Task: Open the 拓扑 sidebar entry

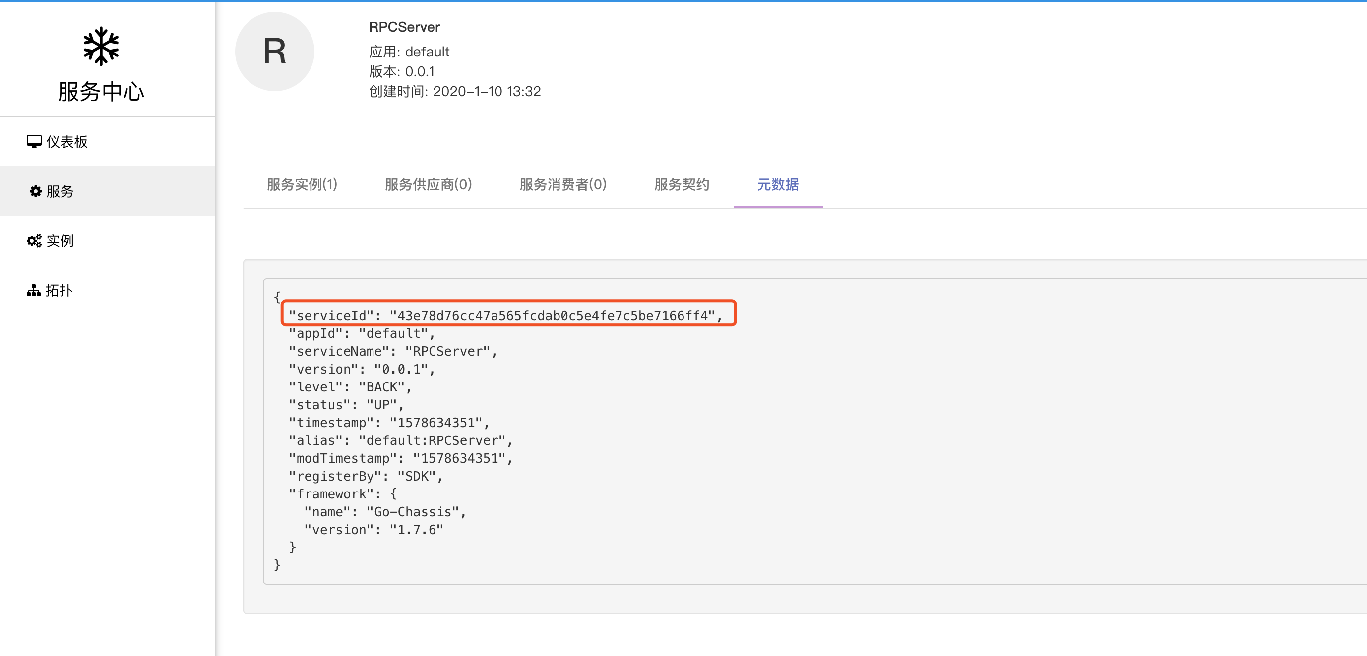Action: (x=59, y=290)
